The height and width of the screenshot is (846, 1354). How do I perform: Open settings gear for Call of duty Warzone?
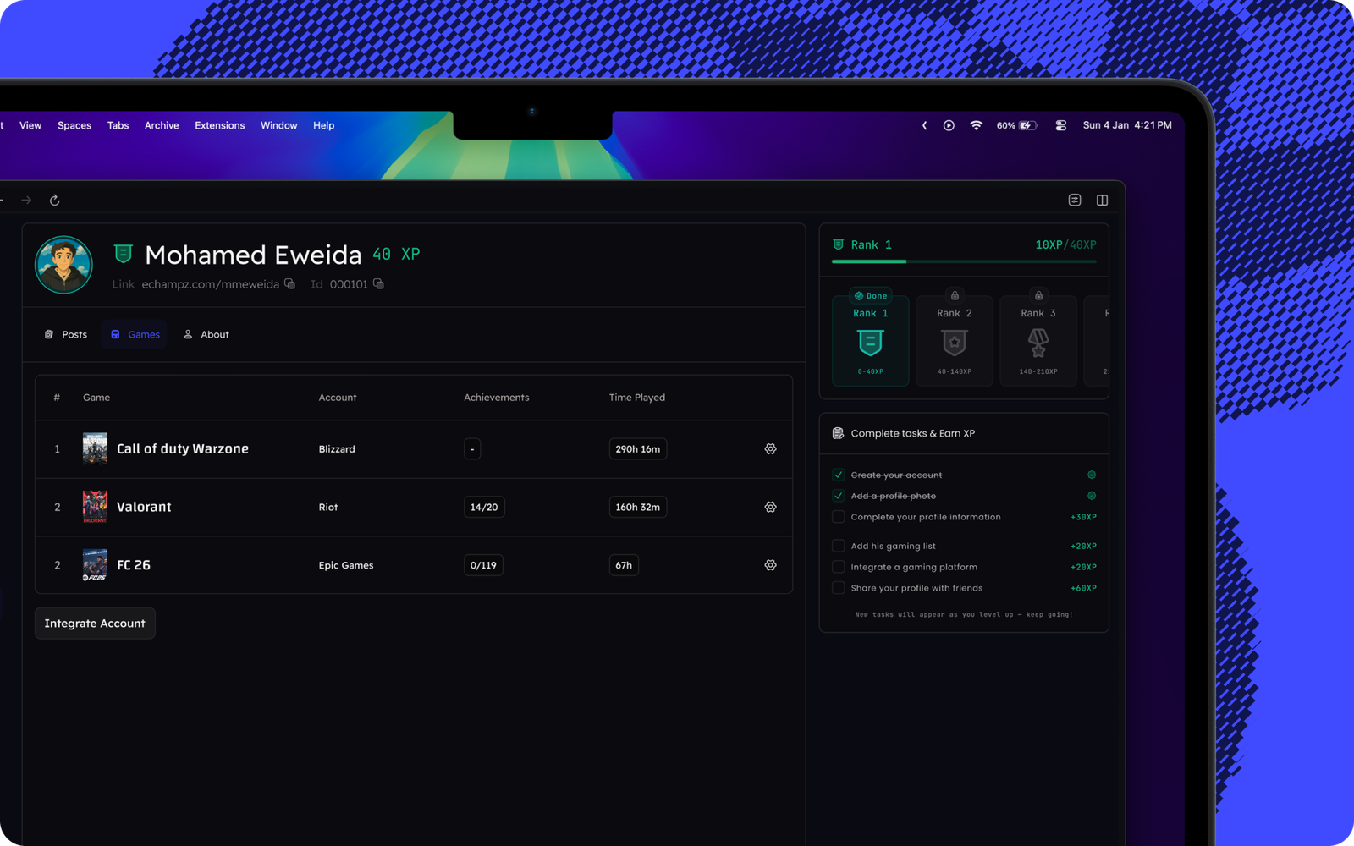pyautogui.click(x=770, y=449)
